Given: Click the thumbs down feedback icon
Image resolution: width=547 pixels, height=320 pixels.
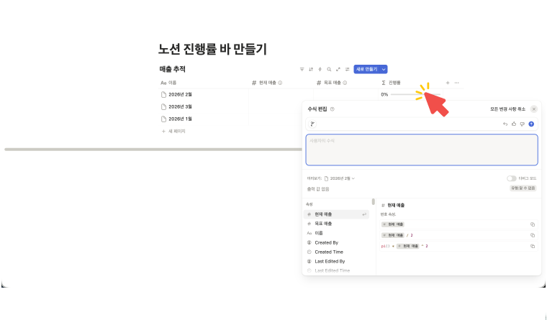Looking at the screenshot, I should coord(523,124).
